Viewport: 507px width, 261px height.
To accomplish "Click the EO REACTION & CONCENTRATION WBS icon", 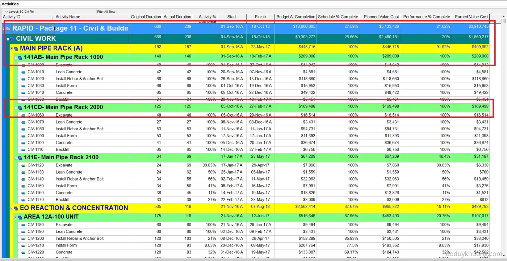I will [x=16, y=208].
